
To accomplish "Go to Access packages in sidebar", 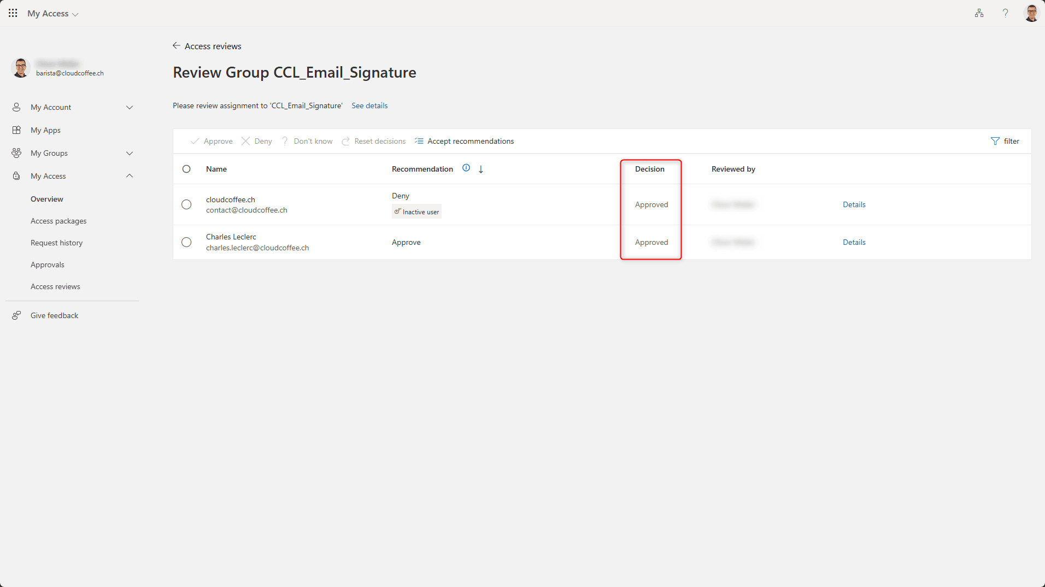I will tap(58, 221).
